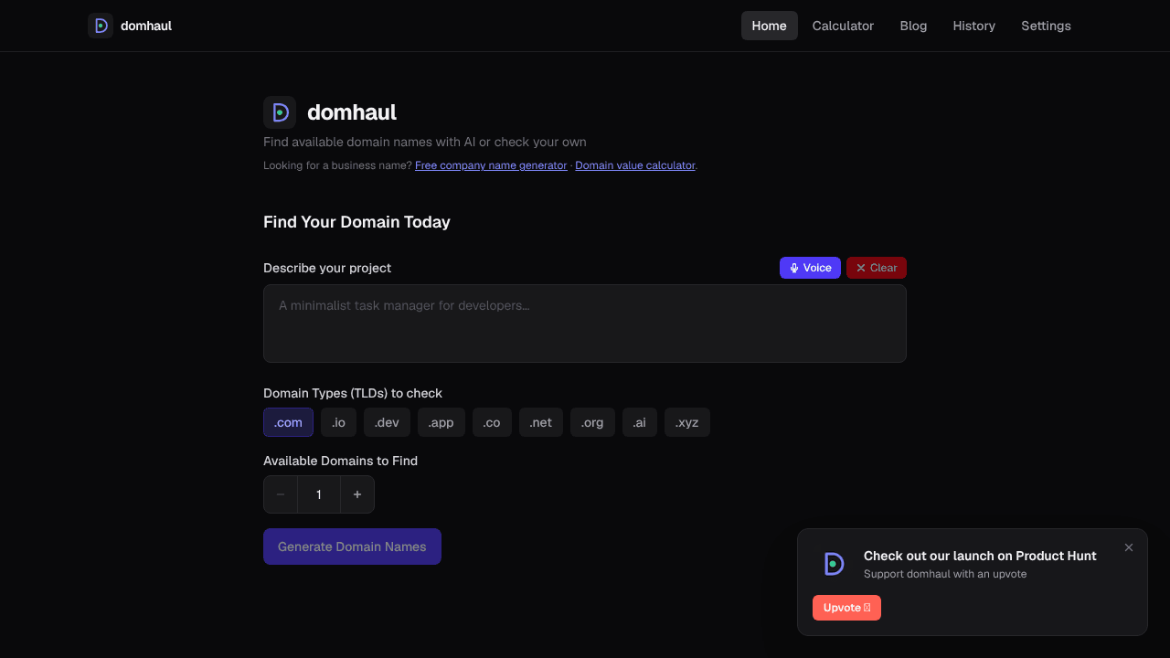Open the Blog page

pos(913,26)
